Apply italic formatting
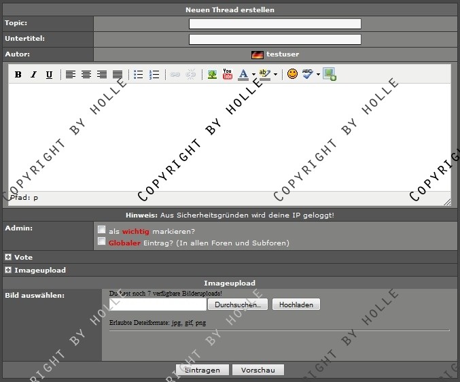This screenshot has height=382, width=460. (x=33, y=75)
